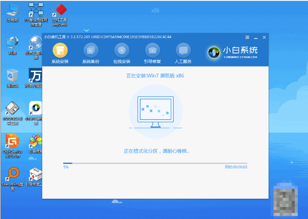
Task: Launch 远程工具 AnyDesk shortcut
Action: pyautogui.click(x=60, y=15)
